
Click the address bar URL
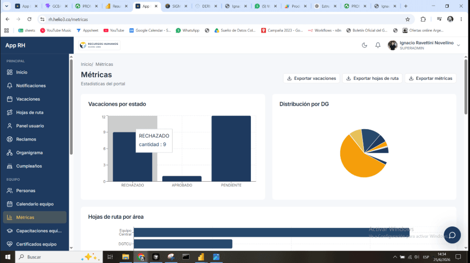[68, 20]
